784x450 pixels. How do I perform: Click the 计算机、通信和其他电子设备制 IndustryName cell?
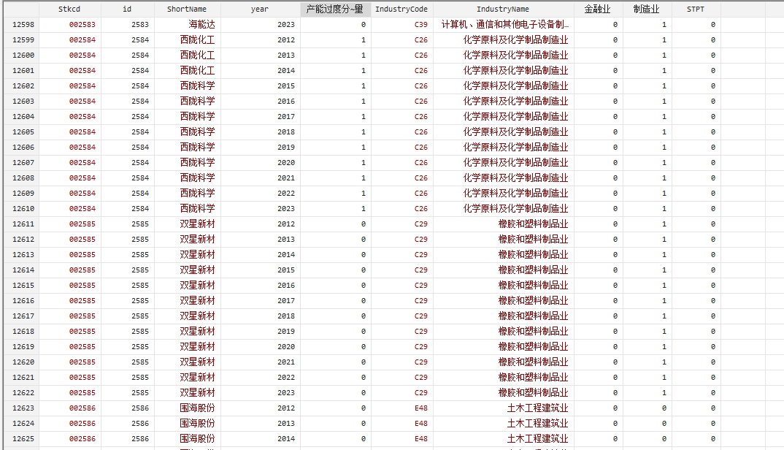tap(504, 25)
